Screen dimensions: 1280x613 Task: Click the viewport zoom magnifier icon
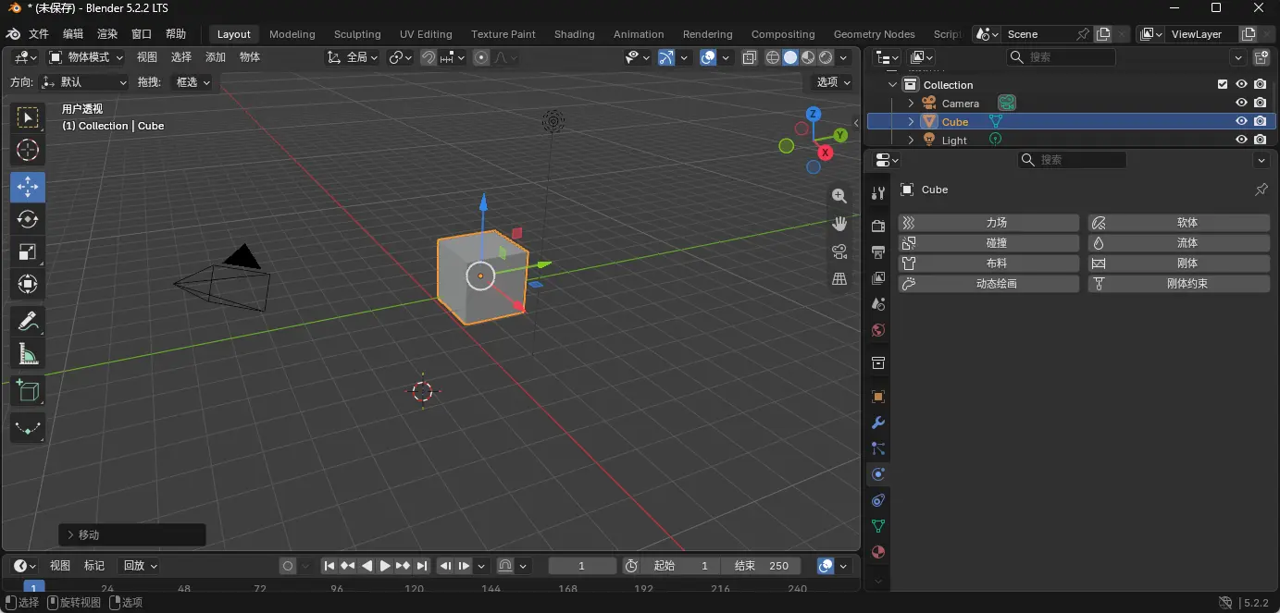(x=839, y=196)
